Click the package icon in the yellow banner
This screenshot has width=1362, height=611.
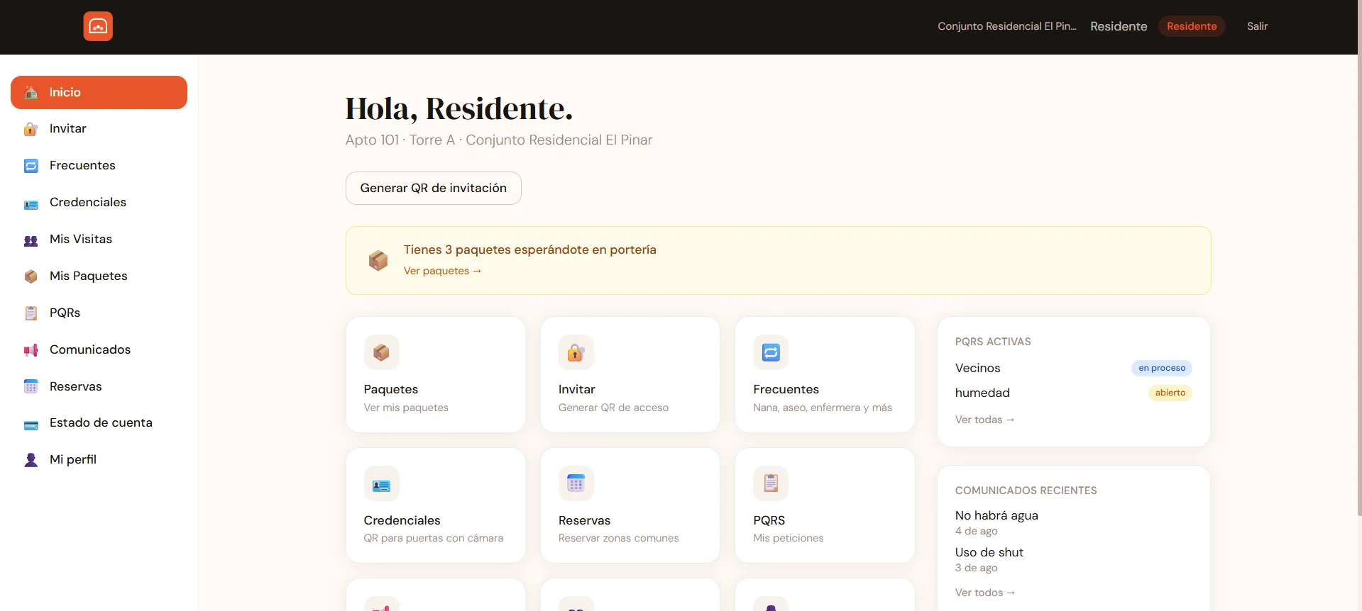tap(378, 260)
